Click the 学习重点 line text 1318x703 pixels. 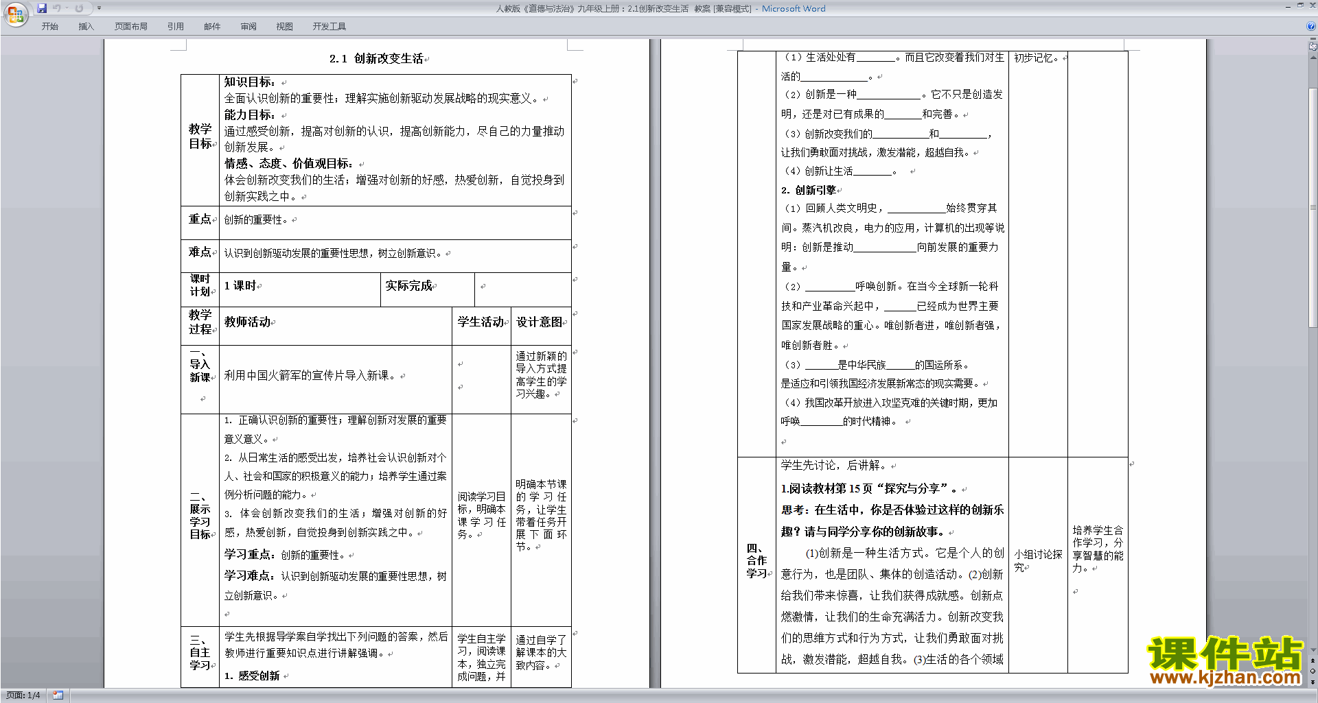[x=286, y=554]
